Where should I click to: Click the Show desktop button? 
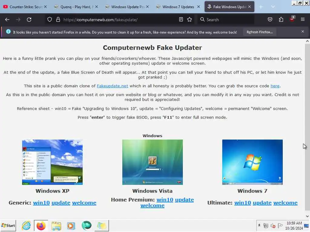[x=307, y=225]
